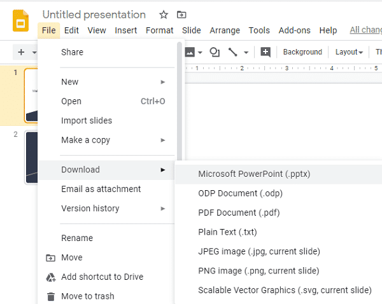This screenshot has height=304, width=382.
Task: Click the insert image toolbar icon
Action: [190, 52]
